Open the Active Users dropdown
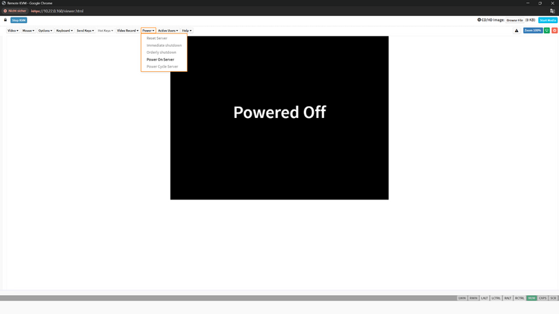 tap(168, 31)
